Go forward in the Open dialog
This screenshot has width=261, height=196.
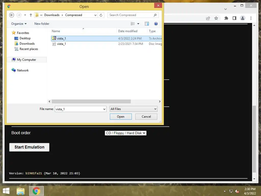(19, 15)
